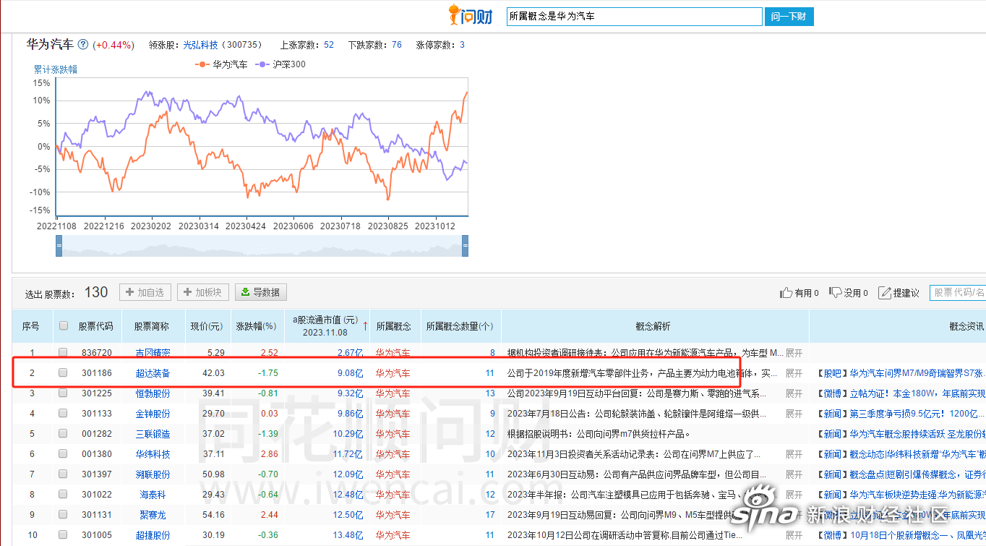Image resolution: width=986 pixels, height=546 pixels.
Task: Click the 股票代码/名 filter input field
Action: pyautogui.click(x=958, y=293)
